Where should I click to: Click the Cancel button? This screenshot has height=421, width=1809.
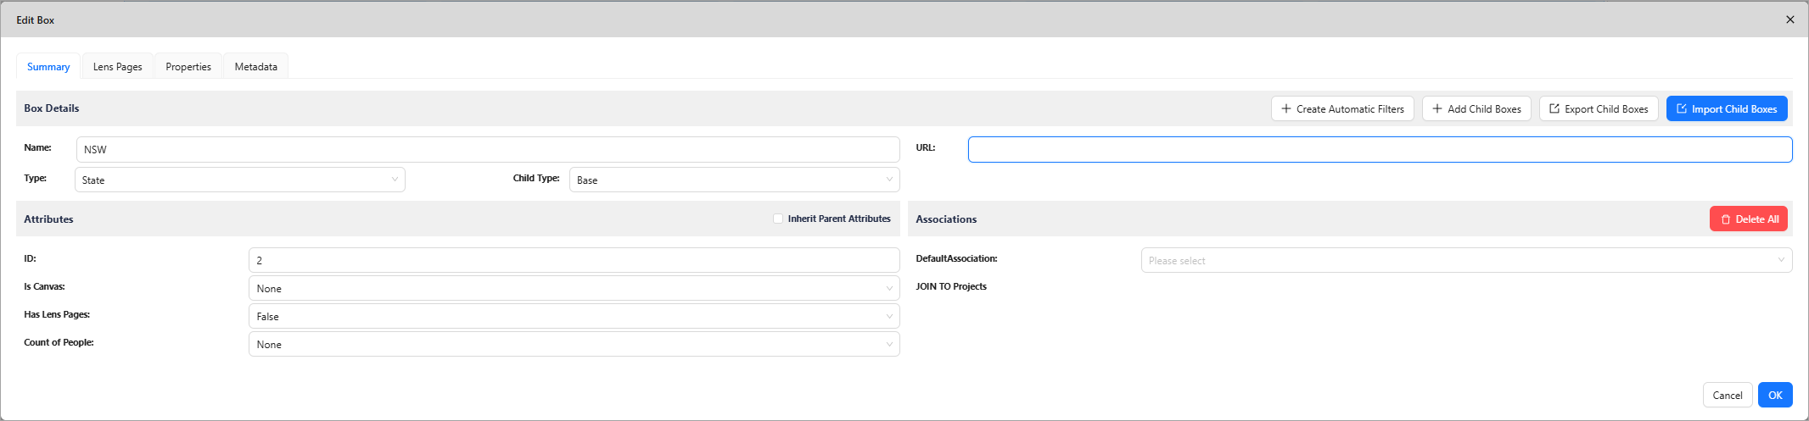point(1728,395)
